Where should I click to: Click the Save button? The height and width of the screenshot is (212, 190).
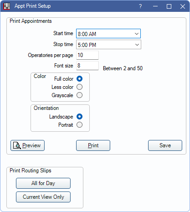click(x=165, y=145)
